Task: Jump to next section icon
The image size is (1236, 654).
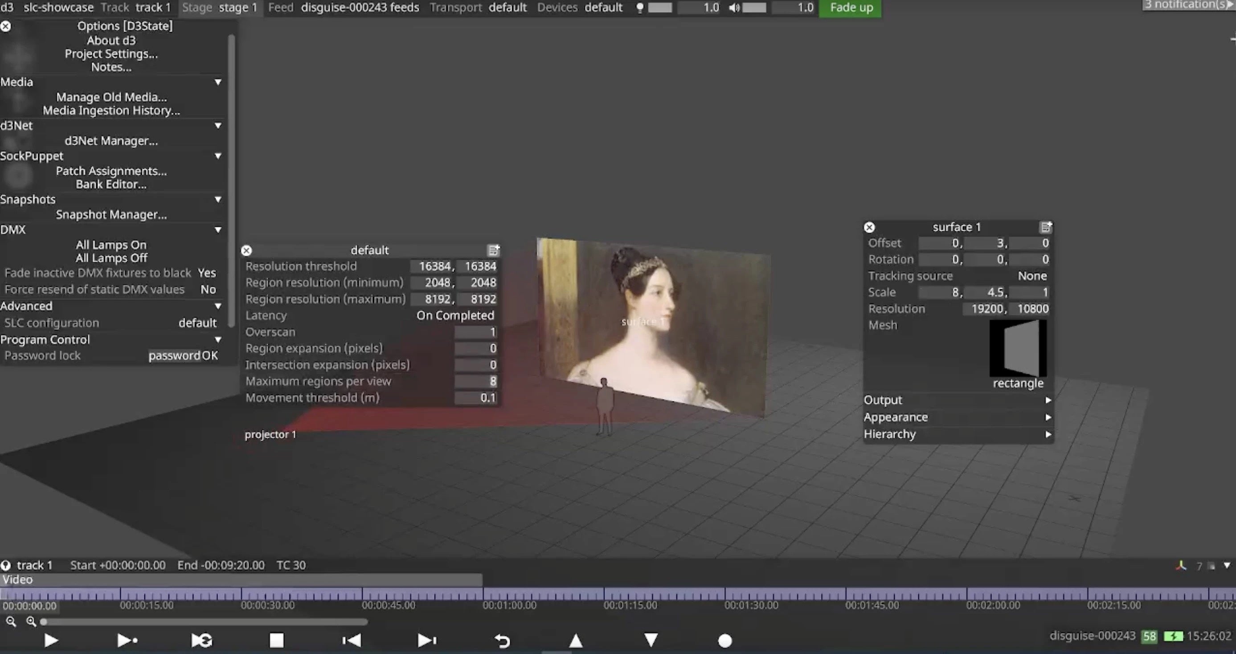Action: (426, 640)
